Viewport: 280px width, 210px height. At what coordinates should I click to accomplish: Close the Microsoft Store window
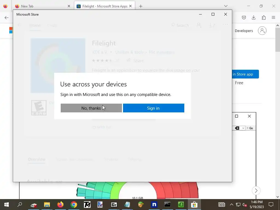point(226,14)
